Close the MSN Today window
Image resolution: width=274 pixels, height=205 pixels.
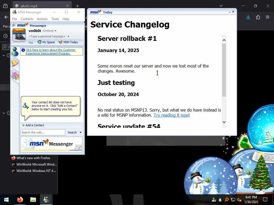pos(233,12)
